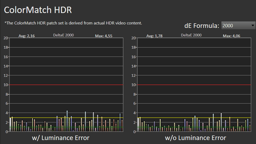Viewport: 256px width, 144px height.
Task: Select the "Max: 4,06" label on right chart
Action: (x=231, y=36)
